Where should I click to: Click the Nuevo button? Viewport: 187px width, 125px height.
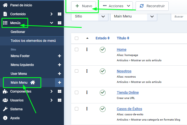pyautogui.click(x=84, y=6)
